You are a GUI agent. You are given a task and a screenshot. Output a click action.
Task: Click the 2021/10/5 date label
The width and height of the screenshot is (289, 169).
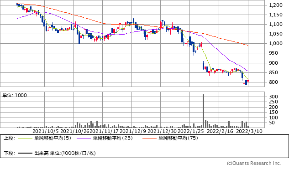click(x=46, y=131)
